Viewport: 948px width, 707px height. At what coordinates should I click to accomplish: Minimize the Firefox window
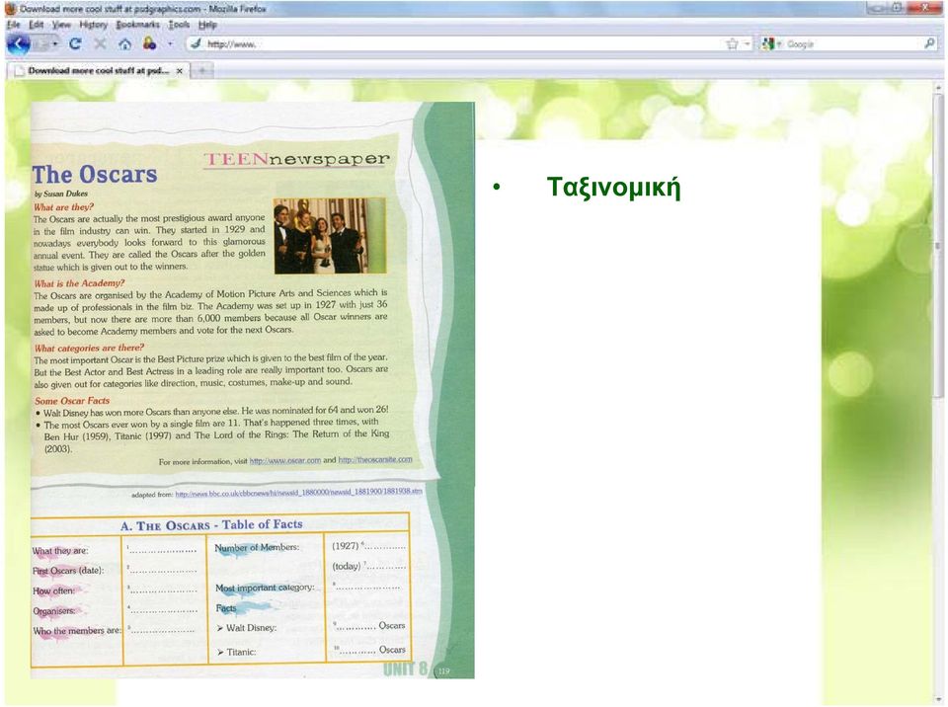877,7
